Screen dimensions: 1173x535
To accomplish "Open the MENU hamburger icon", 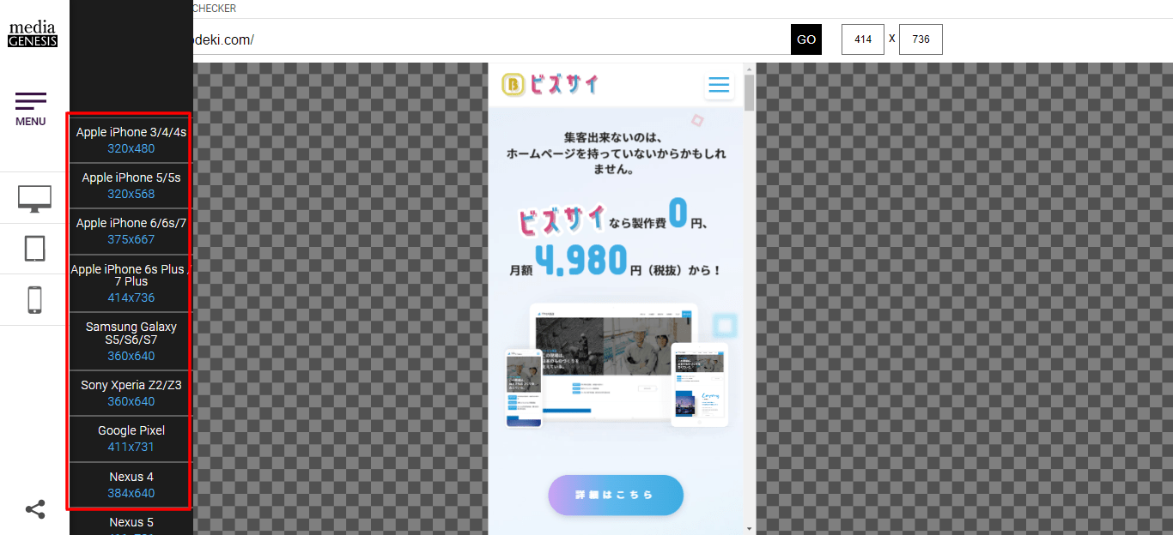I will 31,109.
